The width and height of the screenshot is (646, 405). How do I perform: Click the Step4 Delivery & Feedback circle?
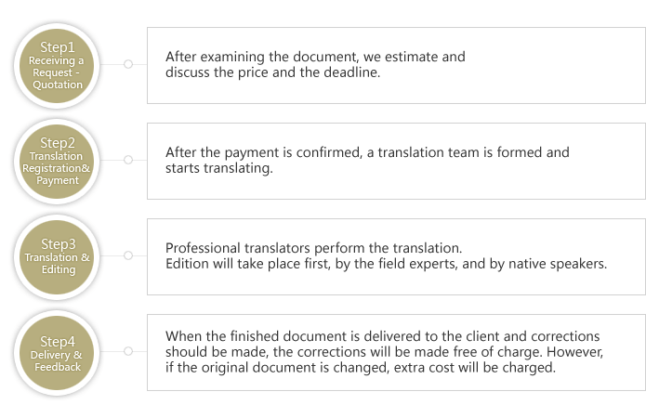tap(57, 353)
